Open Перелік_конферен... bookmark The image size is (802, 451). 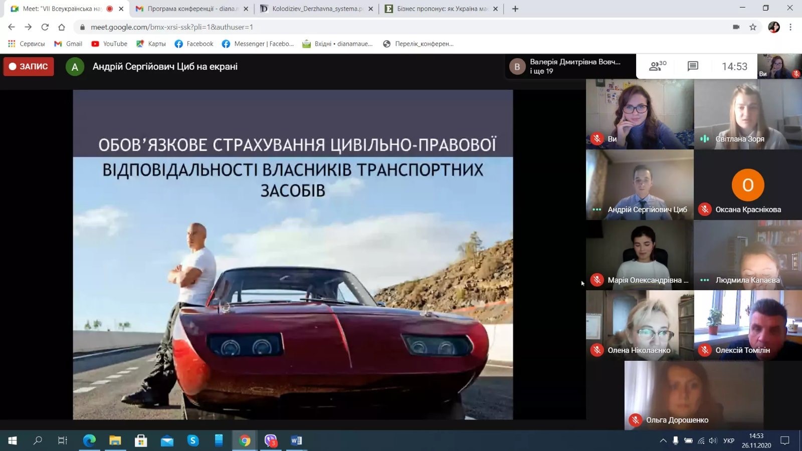pos(418,44)
